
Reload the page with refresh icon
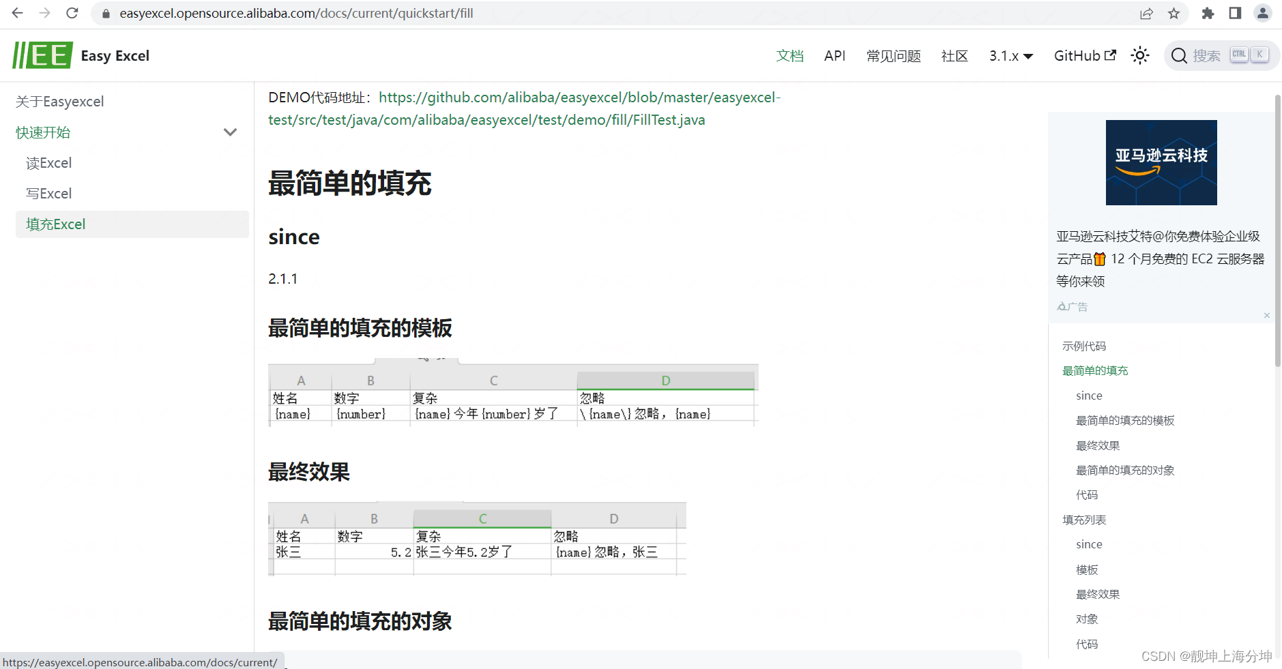click(72, 13)
